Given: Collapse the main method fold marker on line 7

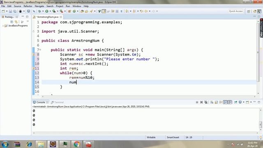Looking at the screenshot, I should click(40, 50).
